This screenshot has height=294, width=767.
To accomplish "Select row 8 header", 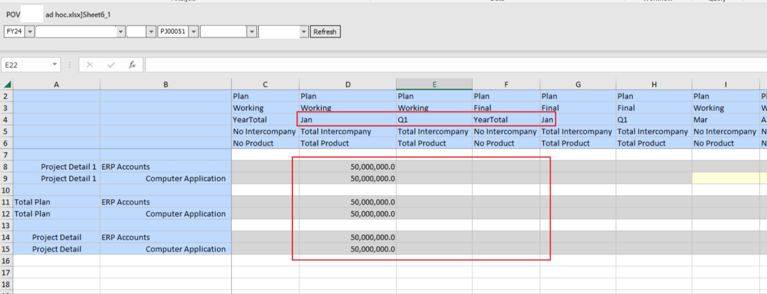I will coord(7,167).
